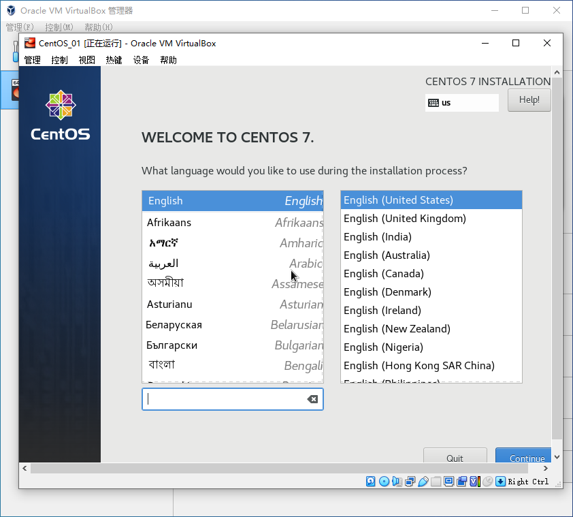573x517 pixels.
Task: Focus the language search input field
Action: point(233,399)
